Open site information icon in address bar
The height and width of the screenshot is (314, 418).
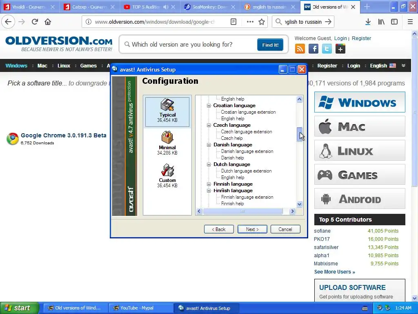89,22
